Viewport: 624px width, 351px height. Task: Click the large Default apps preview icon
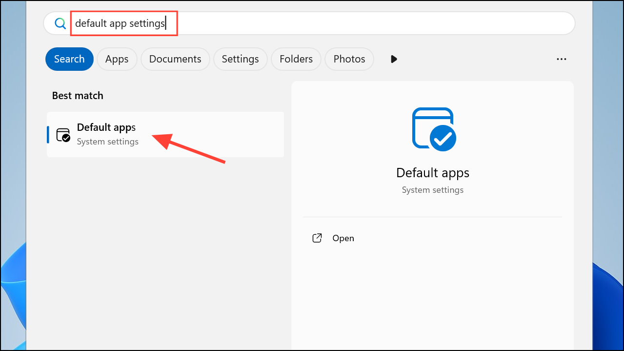[433, 129]
